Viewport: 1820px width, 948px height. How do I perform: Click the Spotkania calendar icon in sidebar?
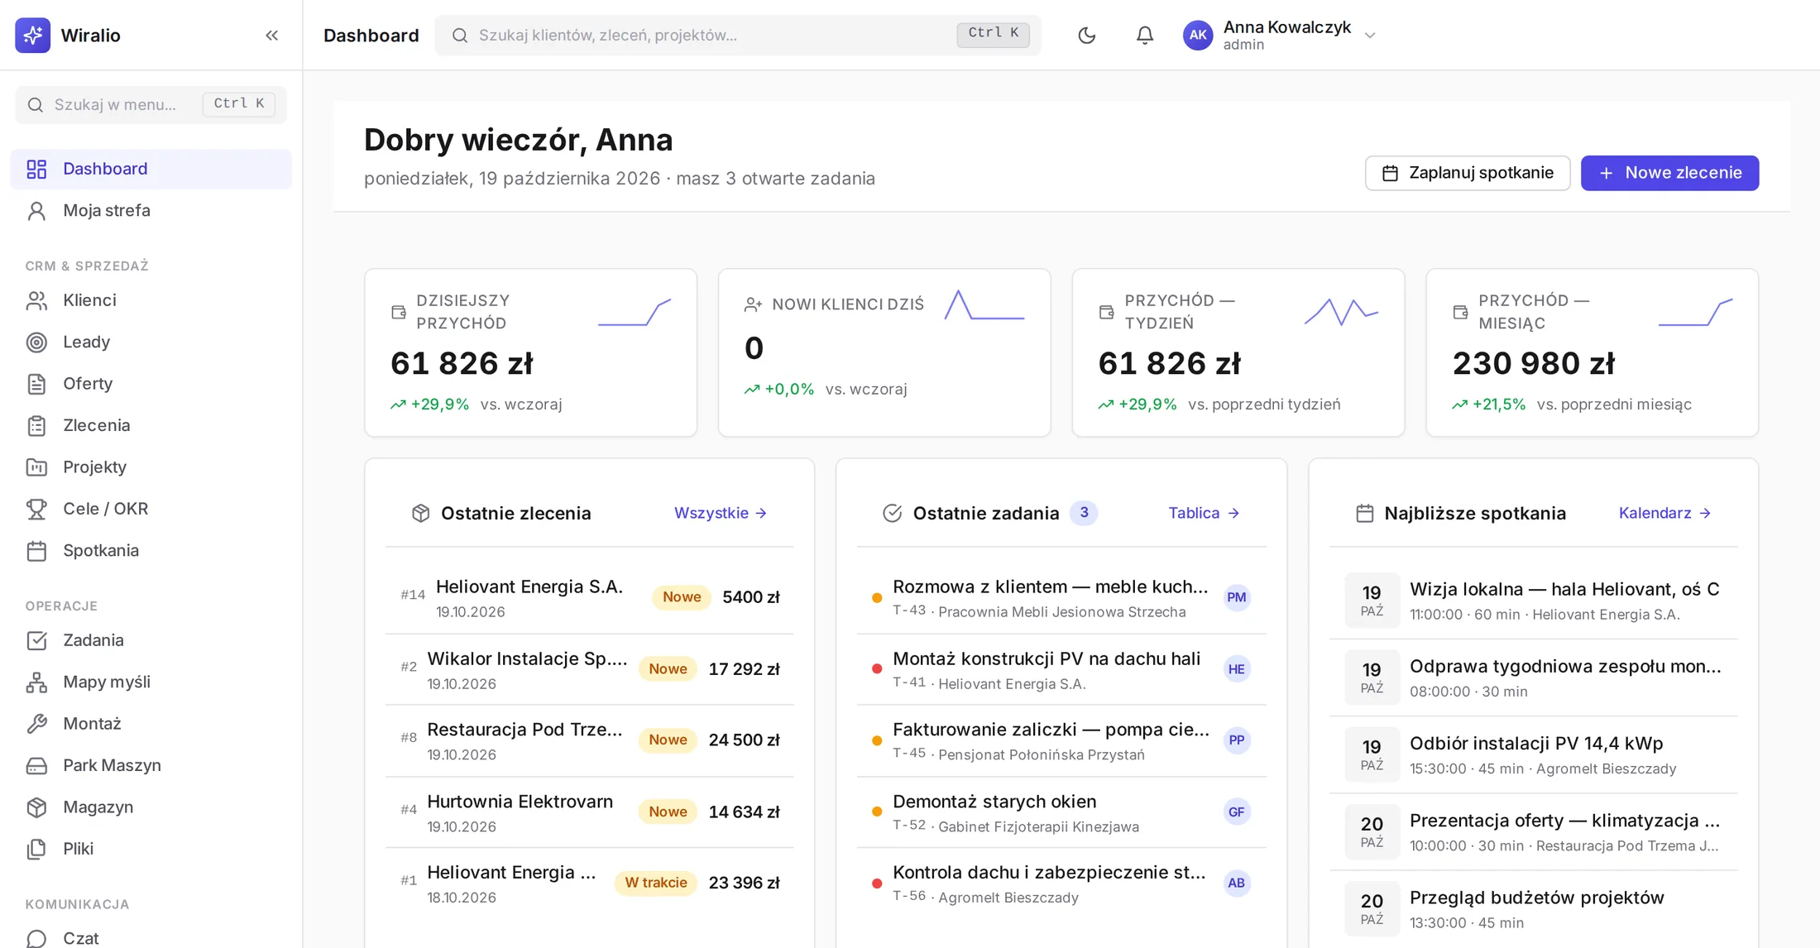36,550
